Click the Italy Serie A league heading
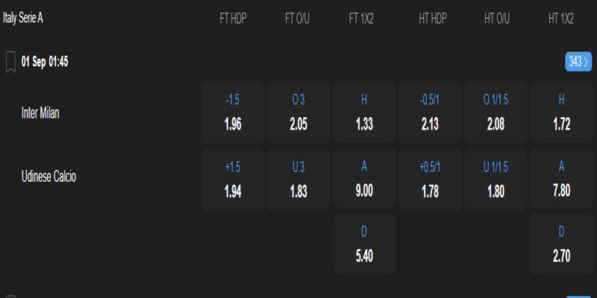597x298 pixels. [23, 17]
